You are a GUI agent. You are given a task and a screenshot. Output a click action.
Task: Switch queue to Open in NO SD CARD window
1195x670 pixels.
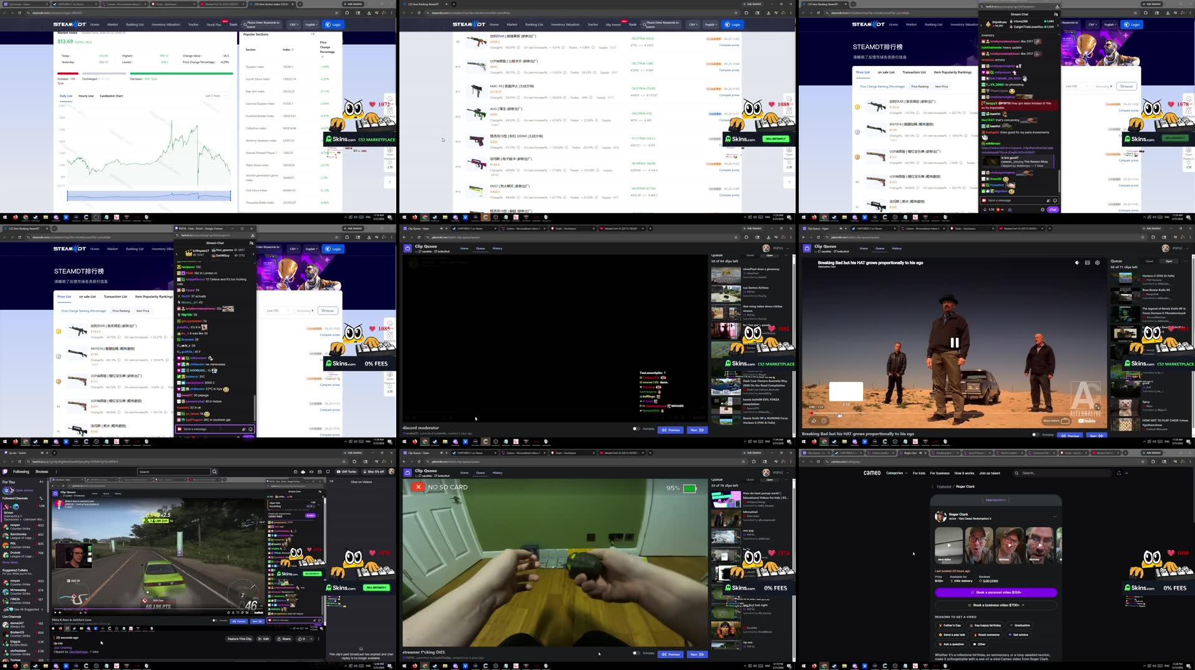click(769, 479)
